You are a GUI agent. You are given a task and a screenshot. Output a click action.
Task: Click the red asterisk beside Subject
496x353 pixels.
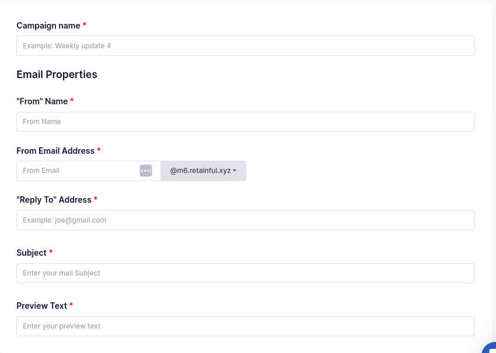coord(51,252)
